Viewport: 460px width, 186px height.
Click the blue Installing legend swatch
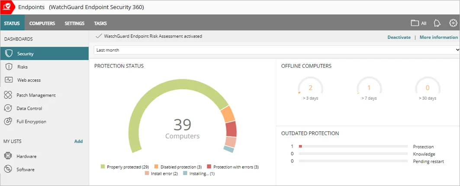(x=185, y=173)
